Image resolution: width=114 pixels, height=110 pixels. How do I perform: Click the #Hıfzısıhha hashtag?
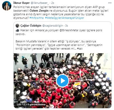pos(36,18)
